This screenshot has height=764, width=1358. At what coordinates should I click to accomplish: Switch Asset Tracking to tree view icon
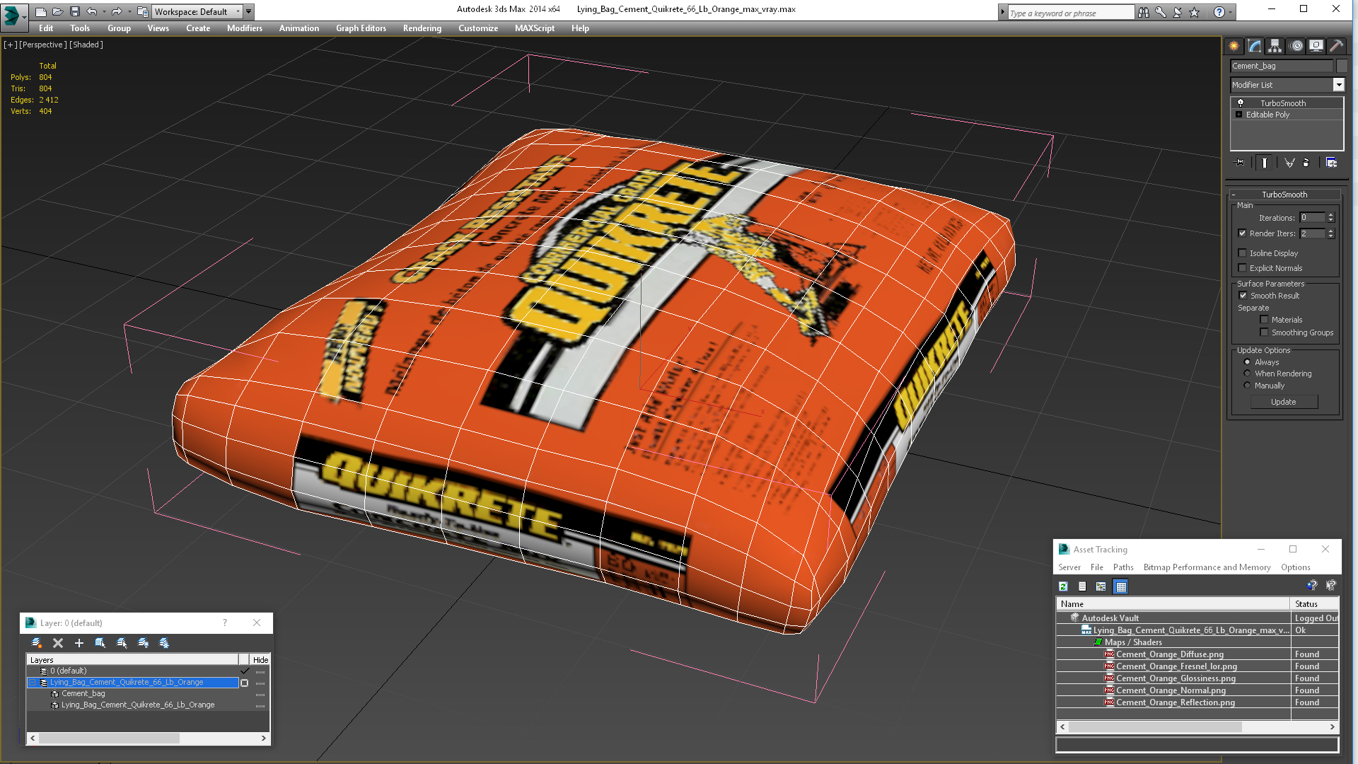pyautogui.click(x=1101, y=586)
